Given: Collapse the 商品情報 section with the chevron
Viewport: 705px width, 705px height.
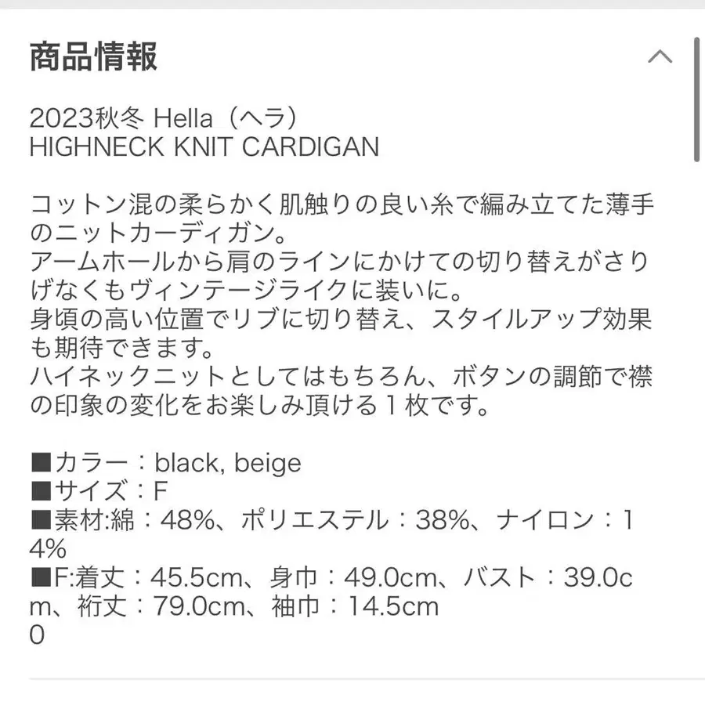Looking at the screenshot, I should click(x=660, y=56).
